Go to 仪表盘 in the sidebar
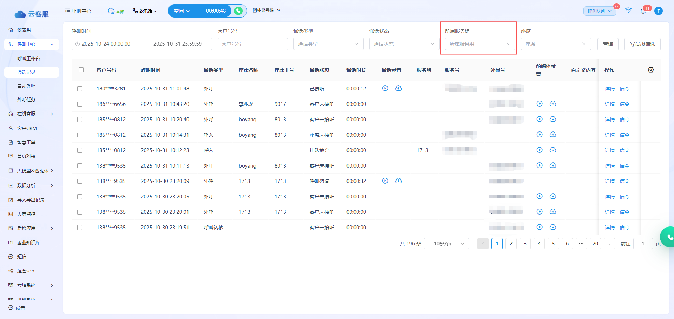Viewport: 674px width, 319px height. [24, 30]
